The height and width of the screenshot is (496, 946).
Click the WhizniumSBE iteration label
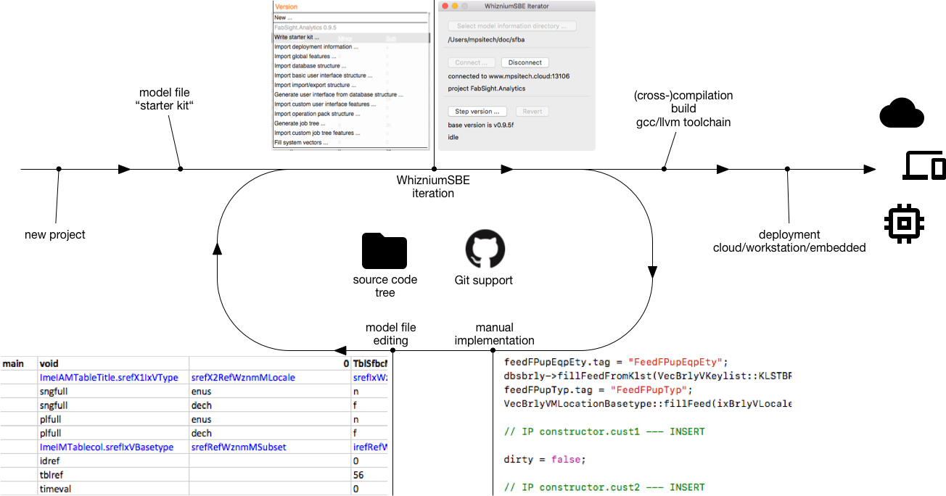coord(433,187)
